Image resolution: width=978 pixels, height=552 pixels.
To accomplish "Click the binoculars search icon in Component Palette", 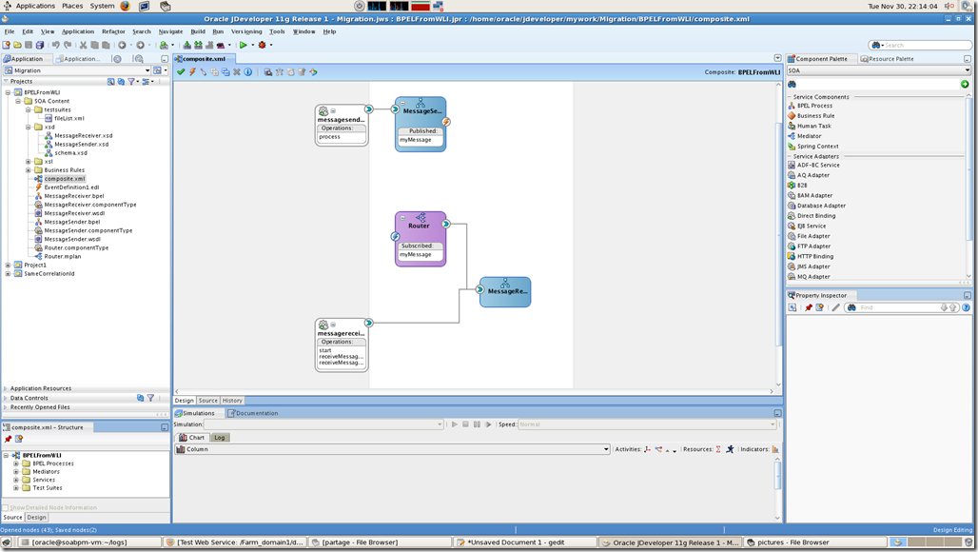I will [792, 84].
